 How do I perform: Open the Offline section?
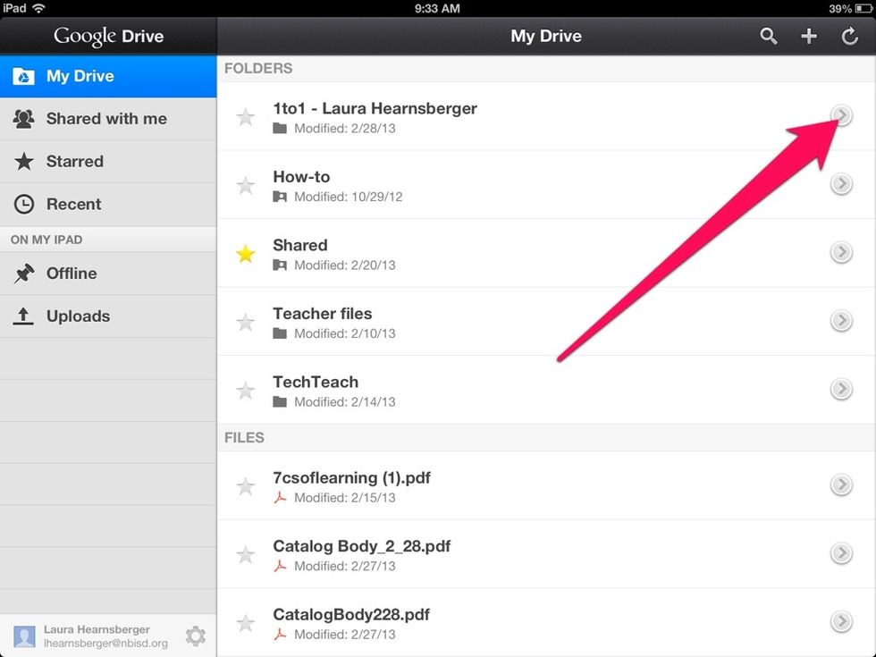tap(108, 274)
